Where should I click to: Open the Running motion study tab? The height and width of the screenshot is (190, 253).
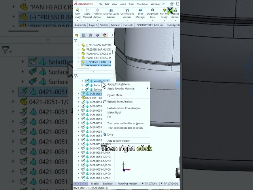(x=127, y=184)
